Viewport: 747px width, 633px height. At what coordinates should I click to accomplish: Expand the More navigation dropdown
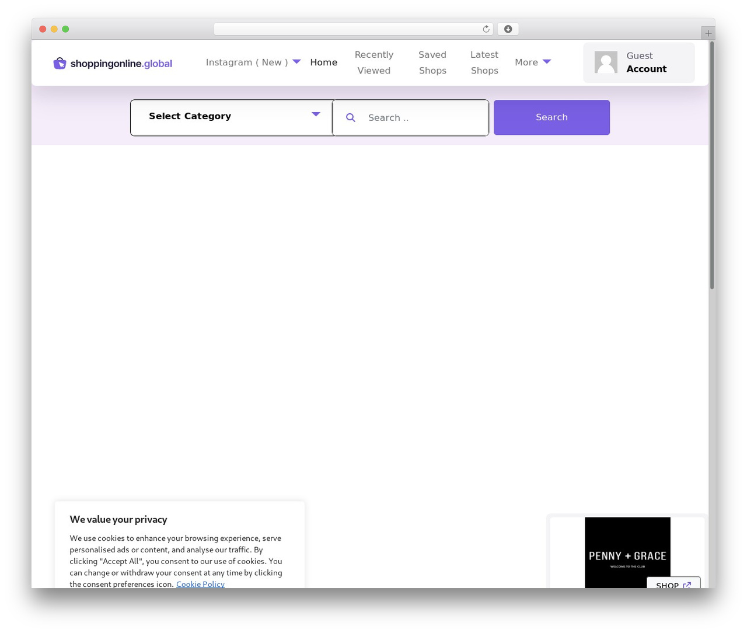point(533,62)
